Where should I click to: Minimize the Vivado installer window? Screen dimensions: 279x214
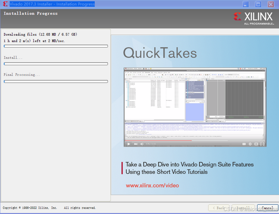pos(246,4)
